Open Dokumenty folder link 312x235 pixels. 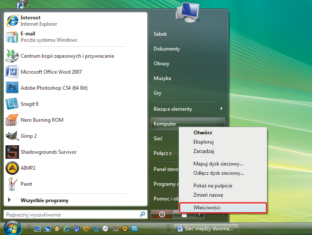[x=166, y=49]
